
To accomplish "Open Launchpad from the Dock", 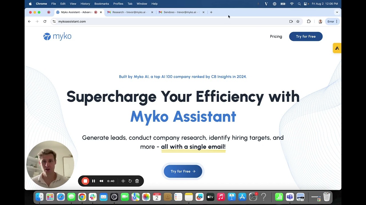I will [50, 197].
